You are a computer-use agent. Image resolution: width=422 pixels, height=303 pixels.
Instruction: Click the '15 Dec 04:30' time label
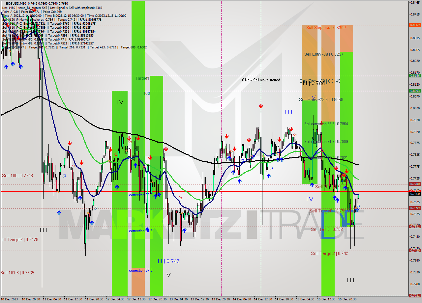[x=305, y=299]
